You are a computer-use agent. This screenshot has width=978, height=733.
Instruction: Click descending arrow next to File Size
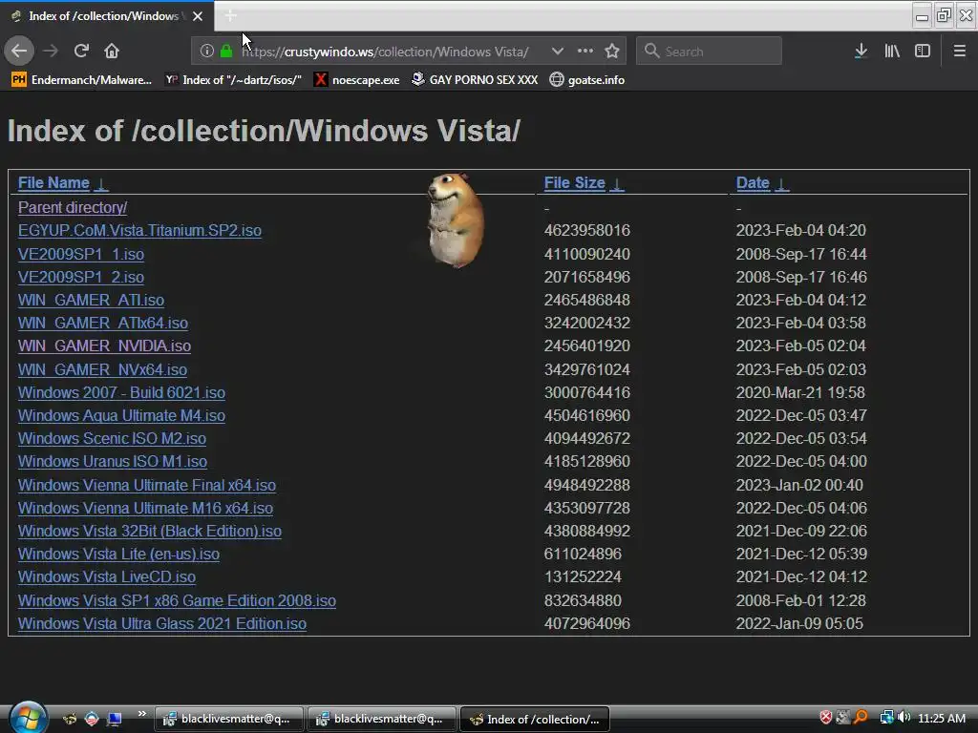coord(617,184)
